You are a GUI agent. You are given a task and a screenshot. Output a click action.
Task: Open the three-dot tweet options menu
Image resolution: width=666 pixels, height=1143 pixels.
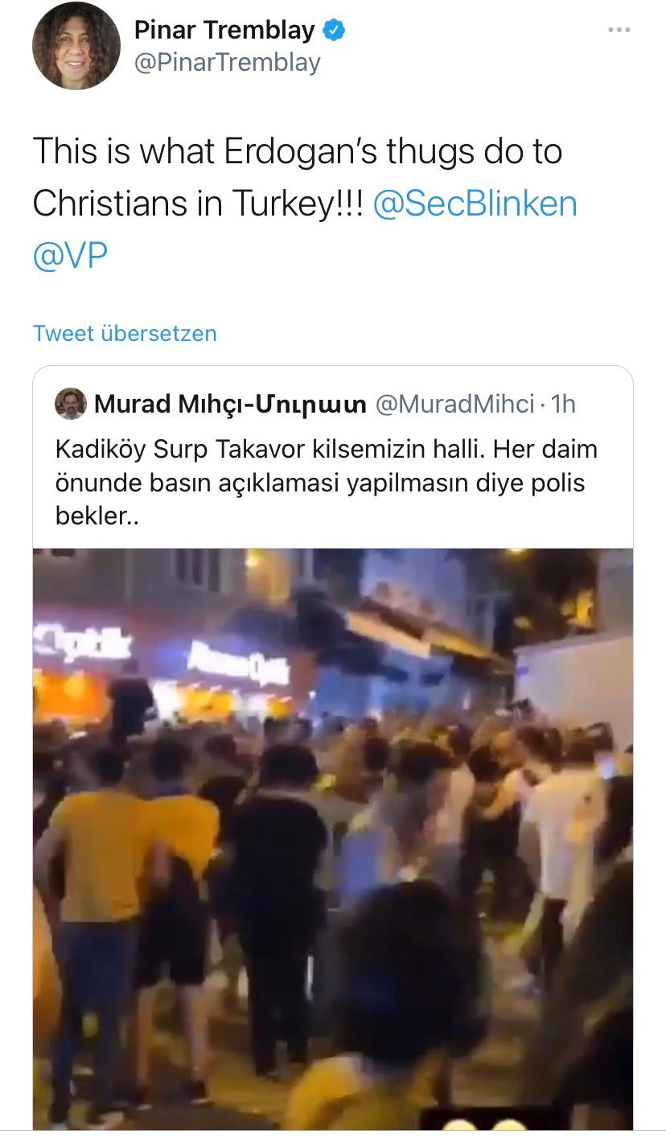point(619,31)
